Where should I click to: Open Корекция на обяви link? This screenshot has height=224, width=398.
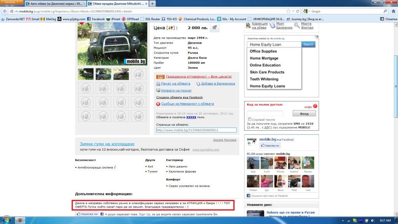click(259, 25)
